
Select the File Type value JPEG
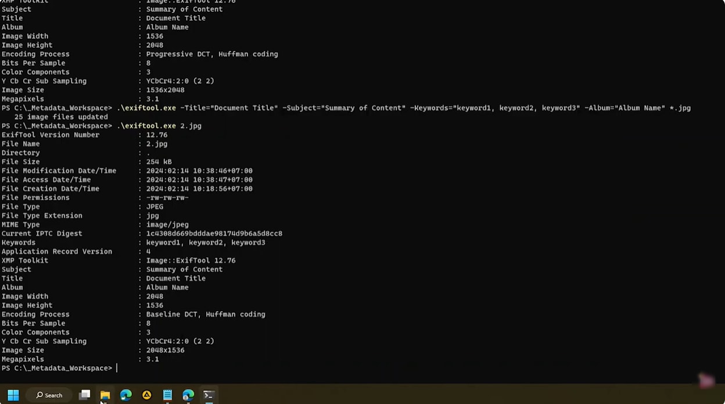[155, 207]
